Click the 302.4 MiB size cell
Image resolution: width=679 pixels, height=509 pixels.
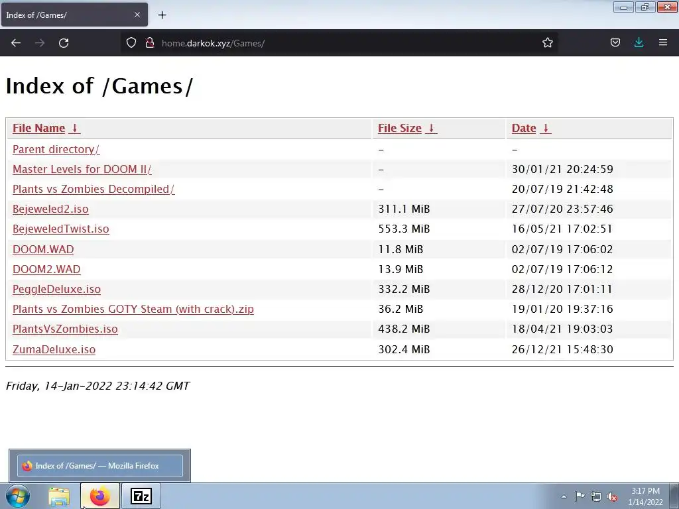click(404, 349)
